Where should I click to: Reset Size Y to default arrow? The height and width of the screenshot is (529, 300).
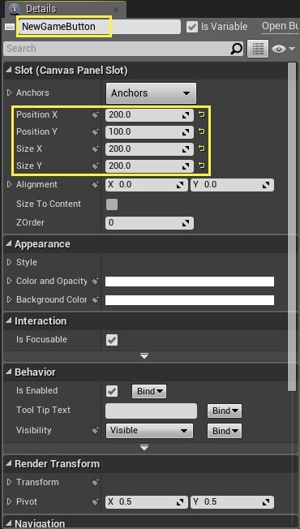[202, 166]
